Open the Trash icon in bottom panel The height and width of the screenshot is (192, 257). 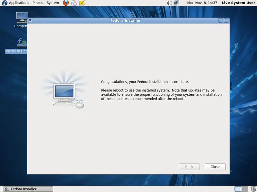[x=253, y=189]
